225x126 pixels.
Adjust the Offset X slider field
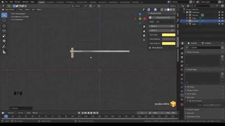(x=162, y=26)
